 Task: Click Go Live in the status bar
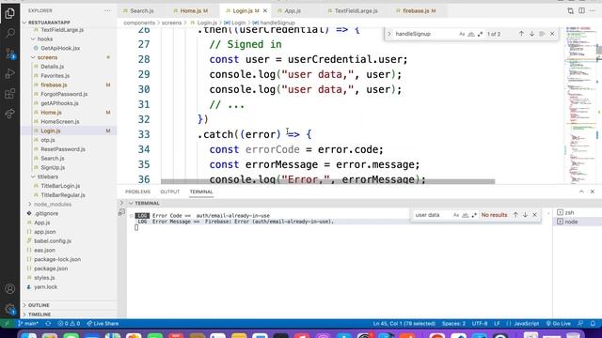coord(558,323)
